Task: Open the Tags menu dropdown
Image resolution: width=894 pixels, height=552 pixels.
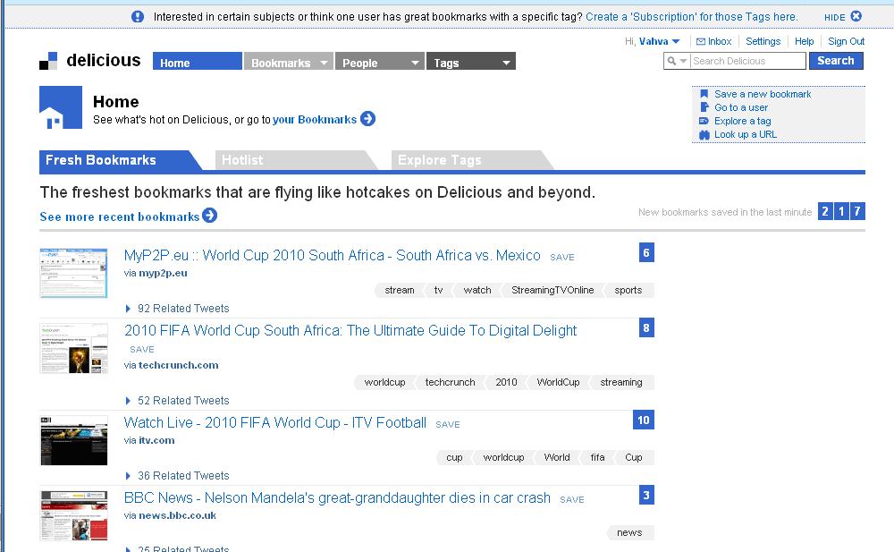Action: tap(506, 63)
